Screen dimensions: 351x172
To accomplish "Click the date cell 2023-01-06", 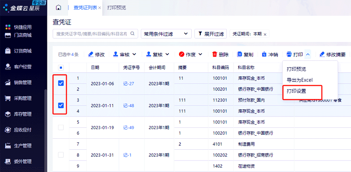I will pos(102,84).
